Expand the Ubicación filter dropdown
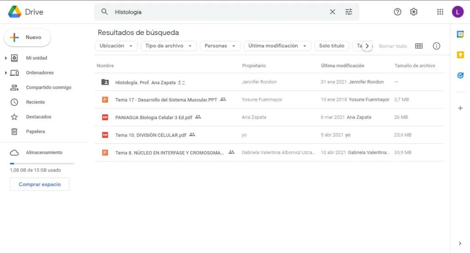This screenshot has width=470, height=253. (x=116, y=46)
